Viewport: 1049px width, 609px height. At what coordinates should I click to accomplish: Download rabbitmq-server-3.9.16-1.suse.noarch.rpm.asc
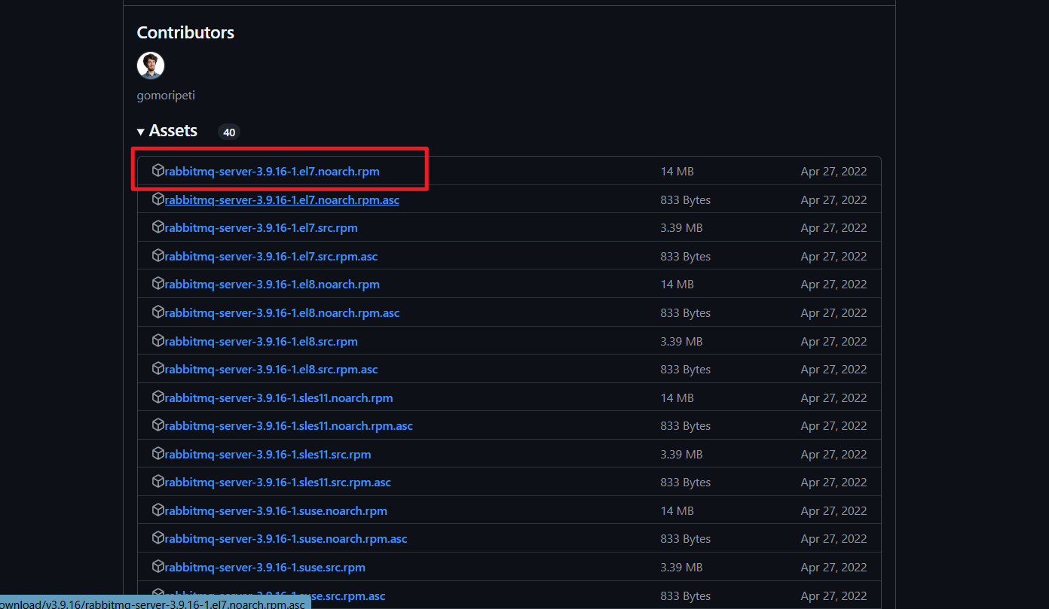click(286, 539)
